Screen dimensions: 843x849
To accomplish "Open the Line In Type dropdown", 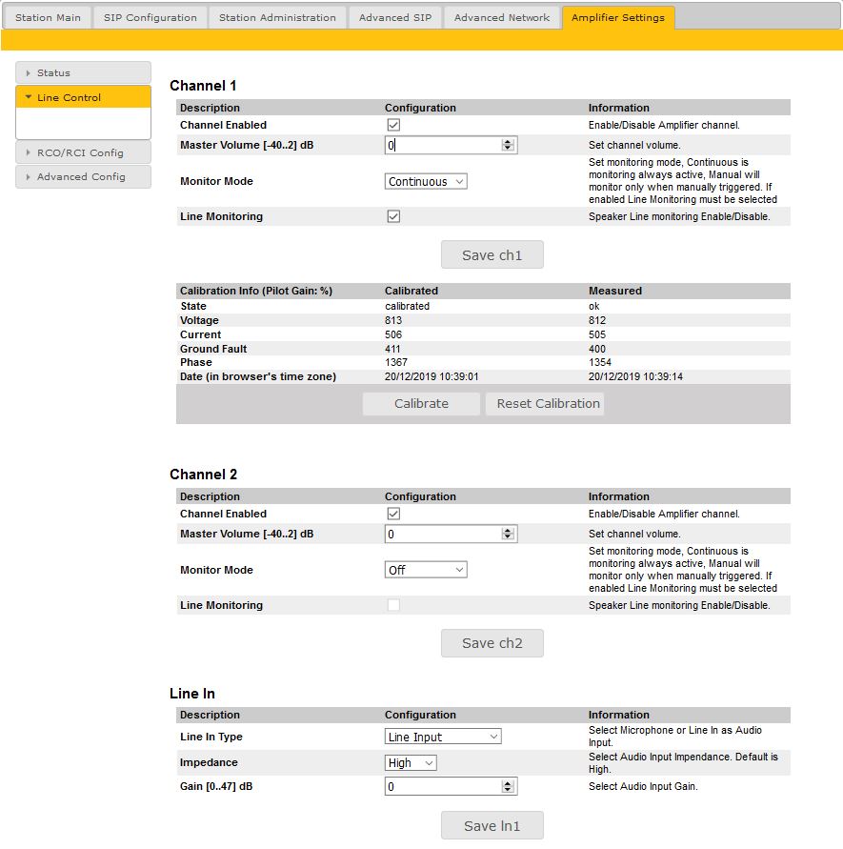I will [x=443, y=737].
